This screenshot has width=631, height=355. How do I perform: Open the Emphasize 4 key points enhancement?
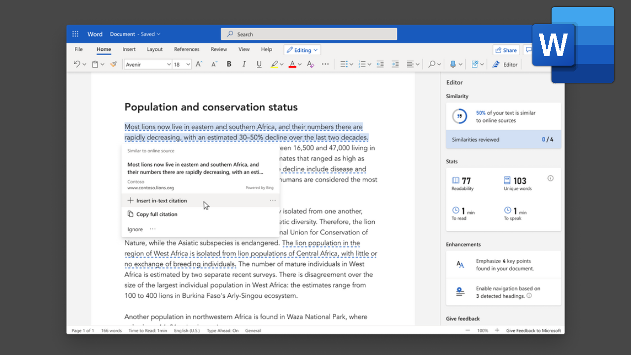pos(503,265)
